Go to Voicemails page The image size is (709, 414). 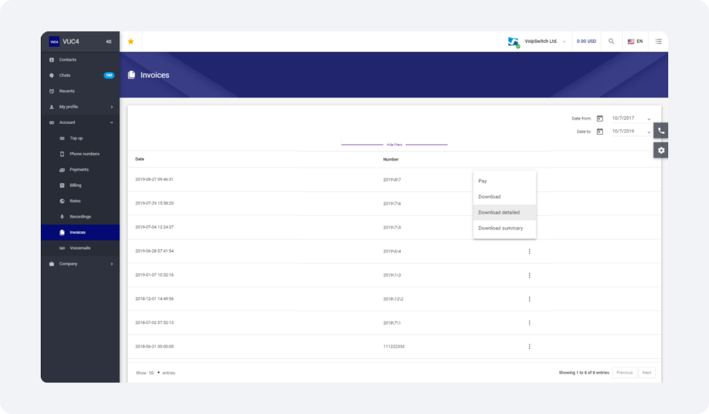pos(80,248)
